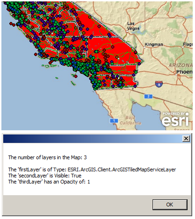Click the secondLayer Visible True line
Viewport: 195px width, 219px height.
(45, 176)
